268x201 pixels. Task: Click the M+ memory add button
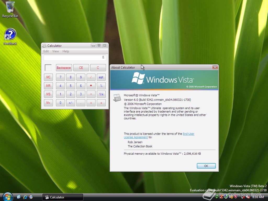(x=48, y=103)
